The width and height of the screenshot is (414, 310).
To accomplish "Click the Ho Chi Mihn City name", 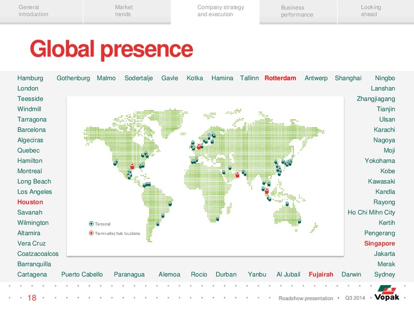I will pos(371,212).
